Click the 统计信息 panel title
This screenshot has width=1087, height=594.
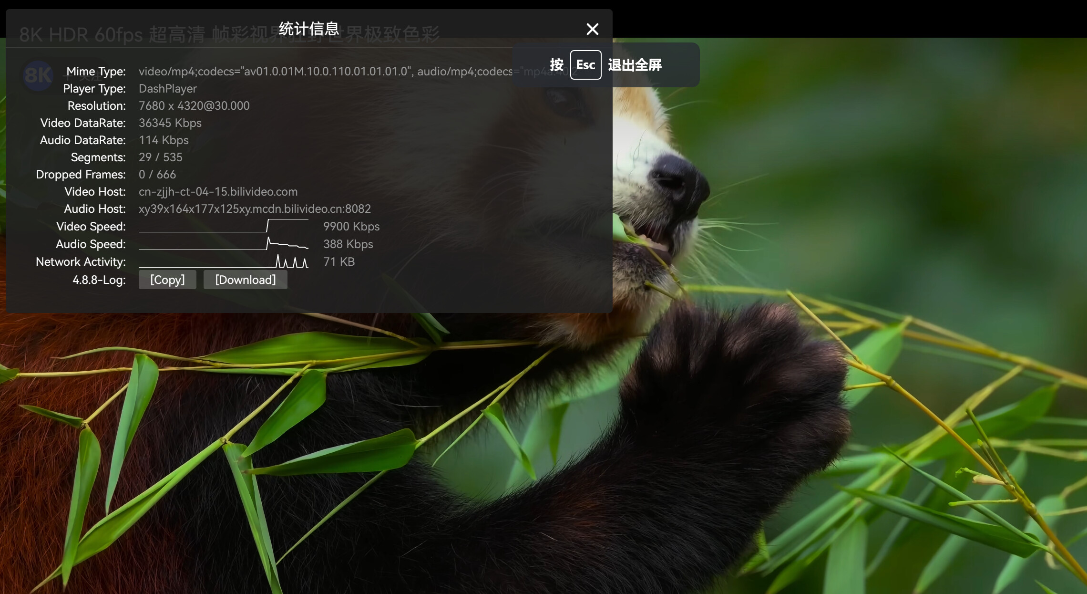point(308,29)
